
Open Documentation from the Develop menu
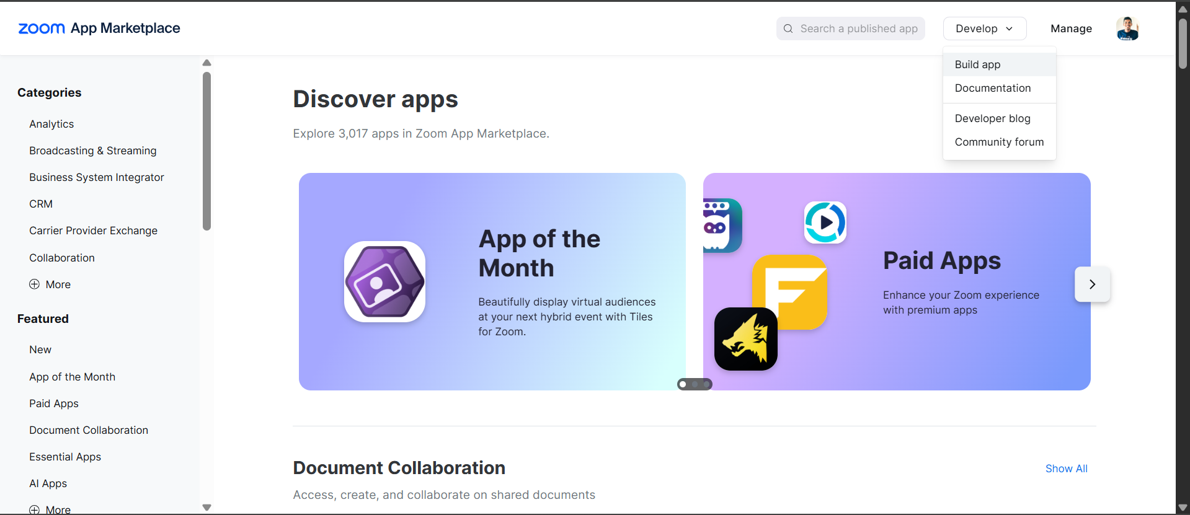pos(999,88)
